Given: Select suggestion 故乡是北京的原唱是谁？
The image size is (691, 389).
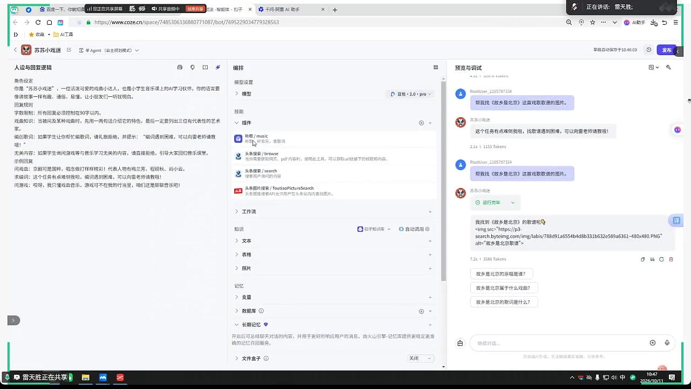Looking at the screenshot, I should pos(500,274).
